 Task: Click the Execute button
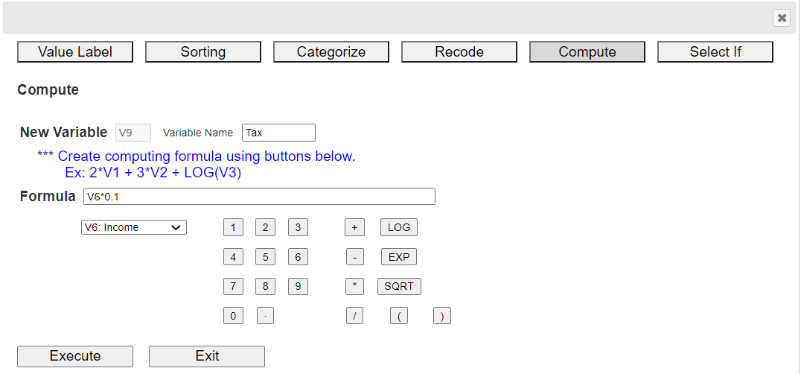(75, 356)
